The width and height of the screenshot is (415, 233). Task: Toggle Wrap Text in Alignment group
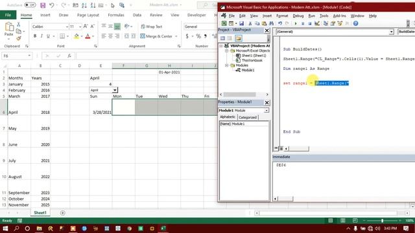[151, 27]
